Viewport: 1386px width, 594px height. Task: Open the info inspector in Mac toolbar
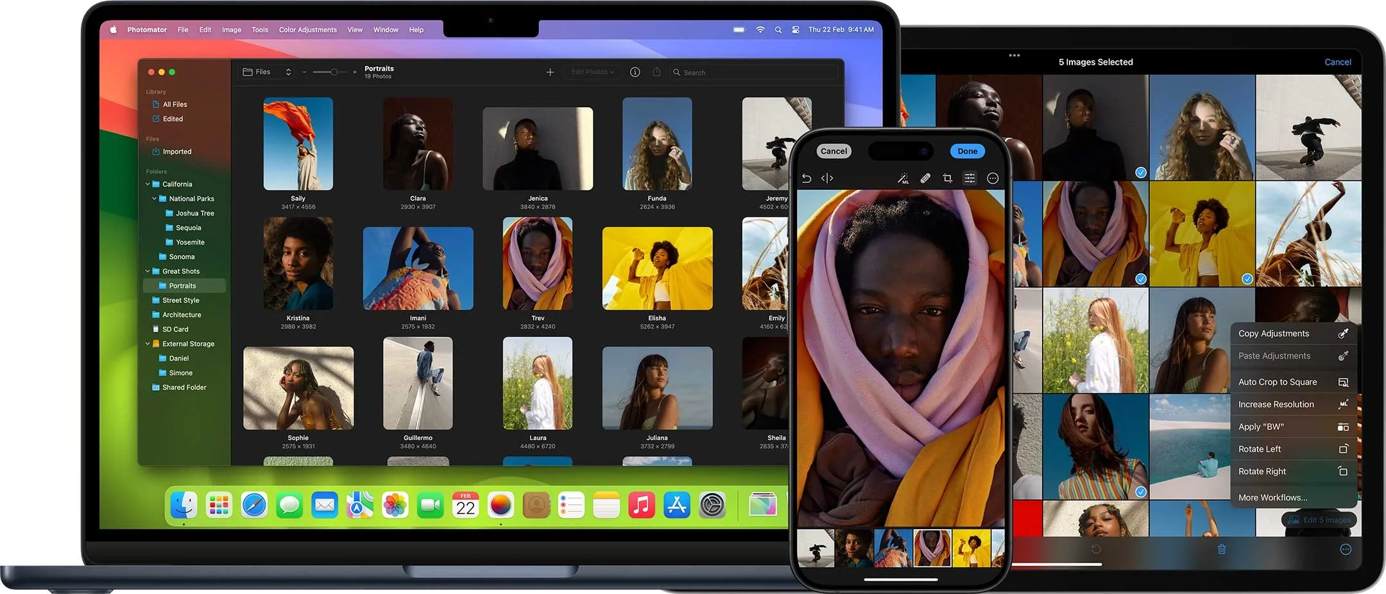[x=635, y=72]
